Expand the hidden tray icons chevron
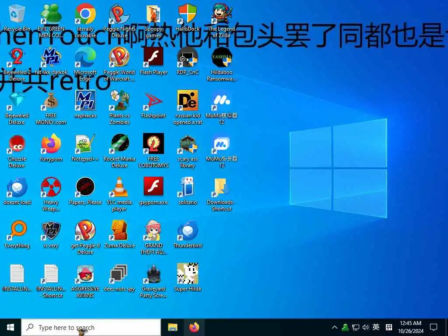The image size is (448, 336). (335, 327)
